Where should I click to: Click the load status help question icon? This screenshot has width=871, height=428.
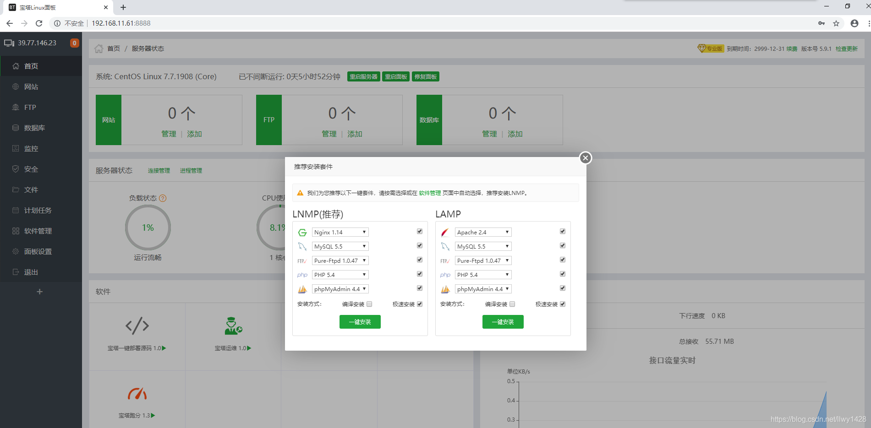(163, 198)
